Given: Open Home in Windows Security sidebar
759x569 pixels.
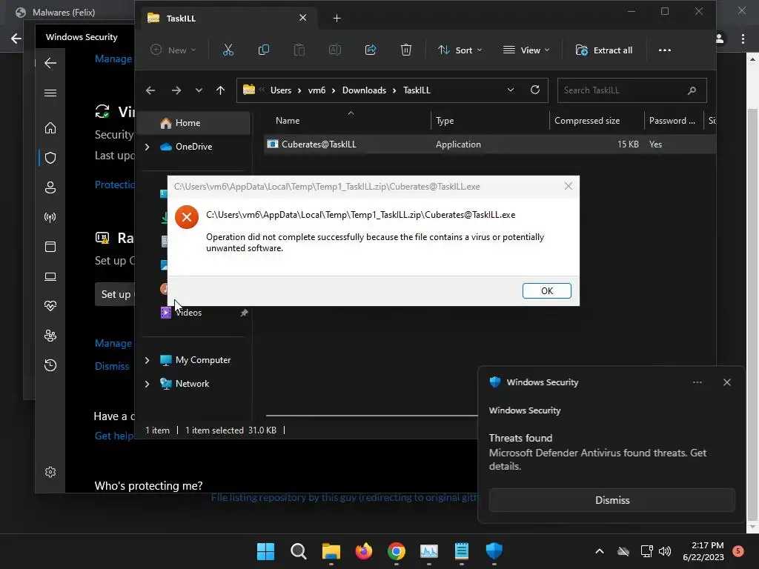Looking at the screenshot, I should [50, 127].
